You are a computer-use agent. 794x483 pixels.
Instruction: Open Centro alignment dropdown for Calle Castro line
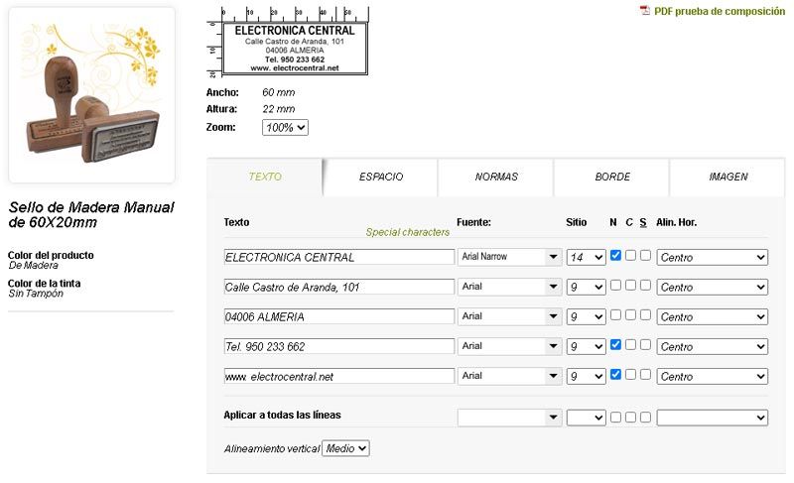tap(712, 287)
